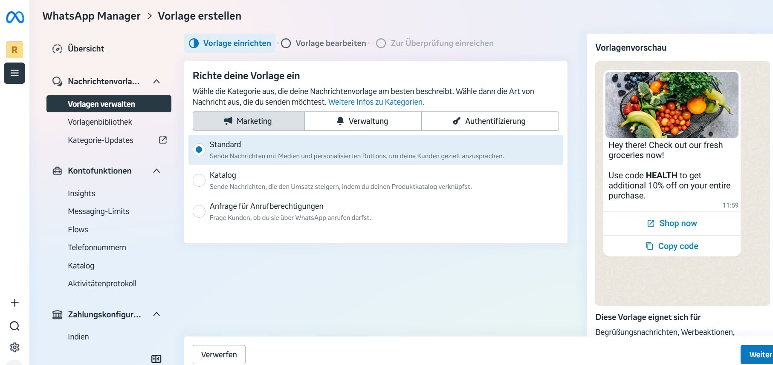The width and height of the screenshot is (773, 365).
Task: Collapse the Kontofunktionen section chevron
Action: click(156, 171)
